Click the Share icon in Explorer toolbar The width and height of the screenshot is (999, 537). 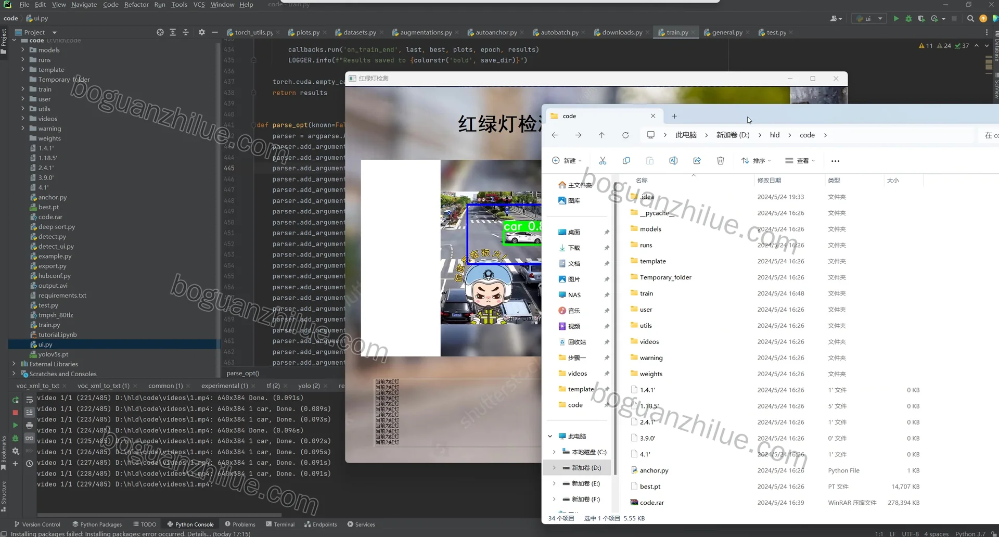(x=697, y=161)
